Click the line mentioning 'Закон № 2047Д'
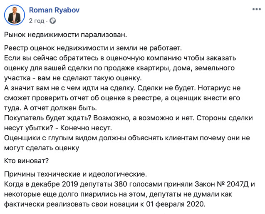 pos(129,184)
